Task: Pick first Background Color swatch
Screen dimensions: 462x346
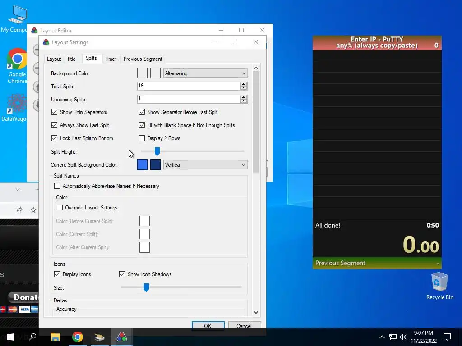Action: point(142,73)
